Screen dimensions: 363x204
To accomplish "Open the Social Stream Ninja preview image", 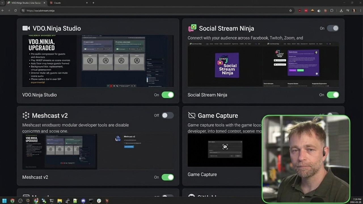I will (x=263, y=64).
